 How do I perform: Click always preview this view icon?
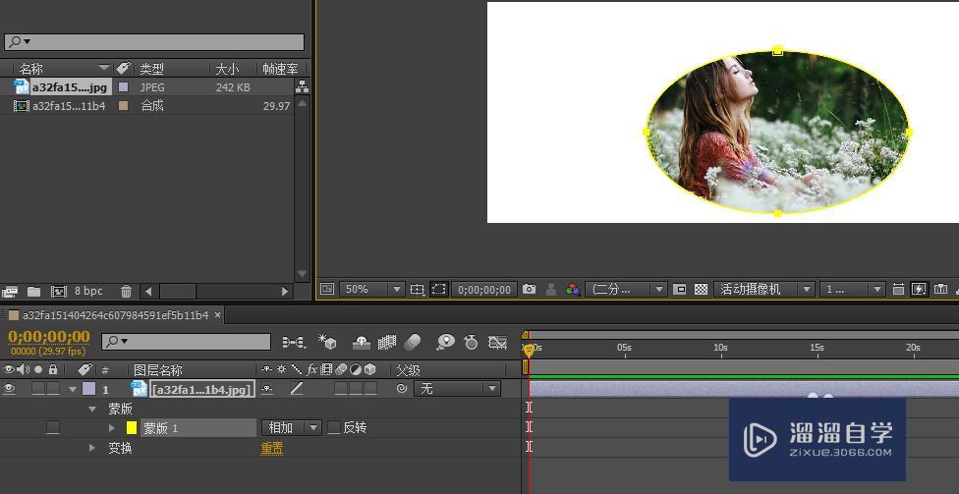(327, 289)
